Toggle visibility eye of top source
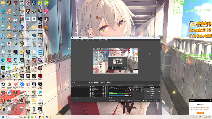212x119 pixels. [x=103, y=87]
